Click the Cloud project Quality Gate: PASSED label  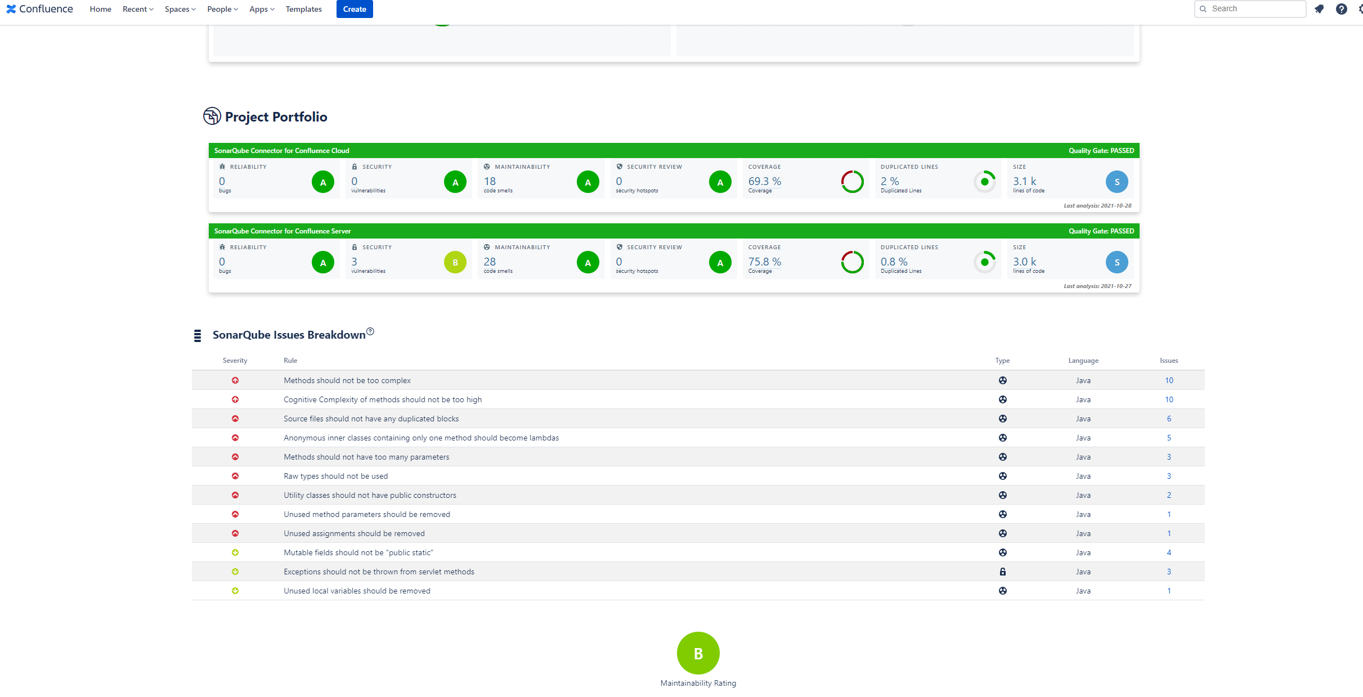point(1101,151)
